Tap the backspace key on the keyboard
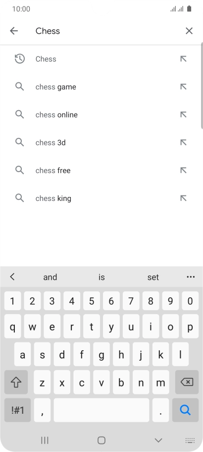 click(x=187, y=382)
